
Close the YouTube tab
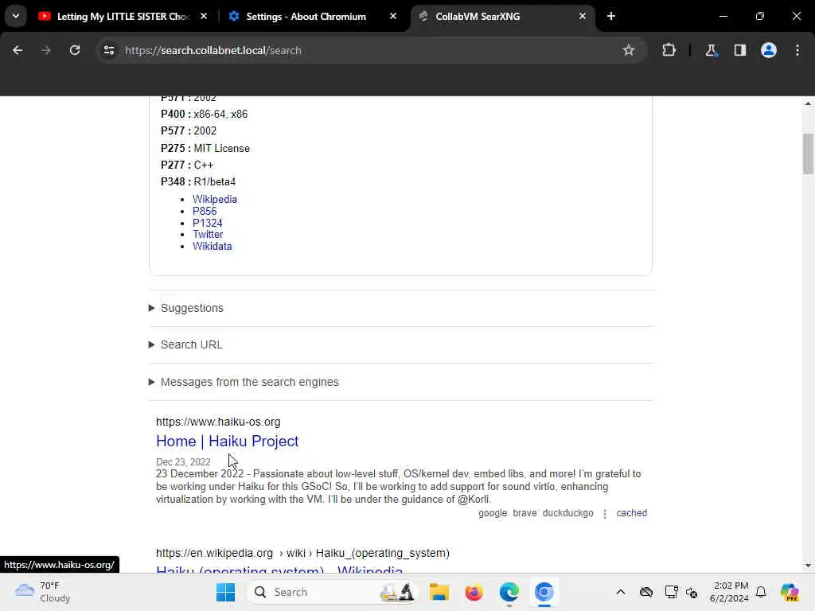click(204, 16)
